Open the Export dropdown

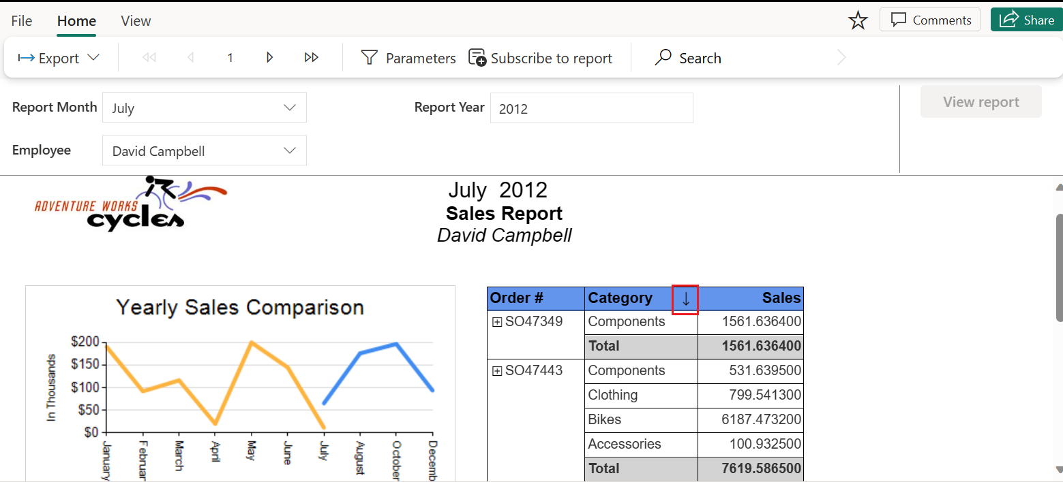[x=59, y=58]
